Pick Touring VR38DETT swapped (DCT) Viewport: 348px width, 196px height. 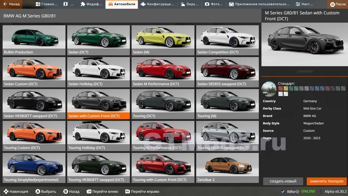point(98,168)
